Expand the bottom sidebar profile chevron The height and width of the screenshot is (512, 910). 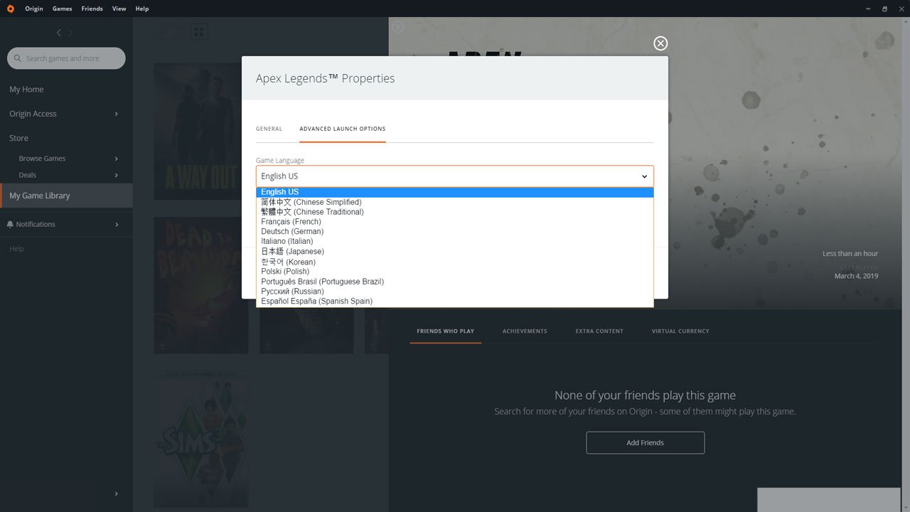[x=117, y=494]
